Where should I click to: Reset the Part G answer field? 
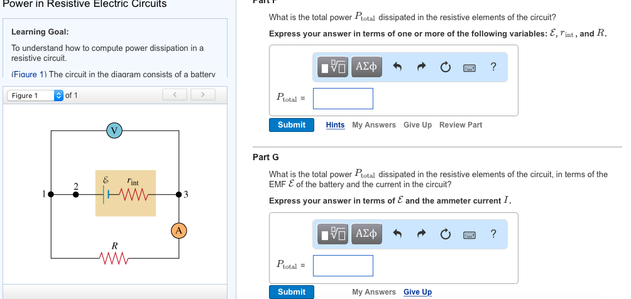coord(445,234)
